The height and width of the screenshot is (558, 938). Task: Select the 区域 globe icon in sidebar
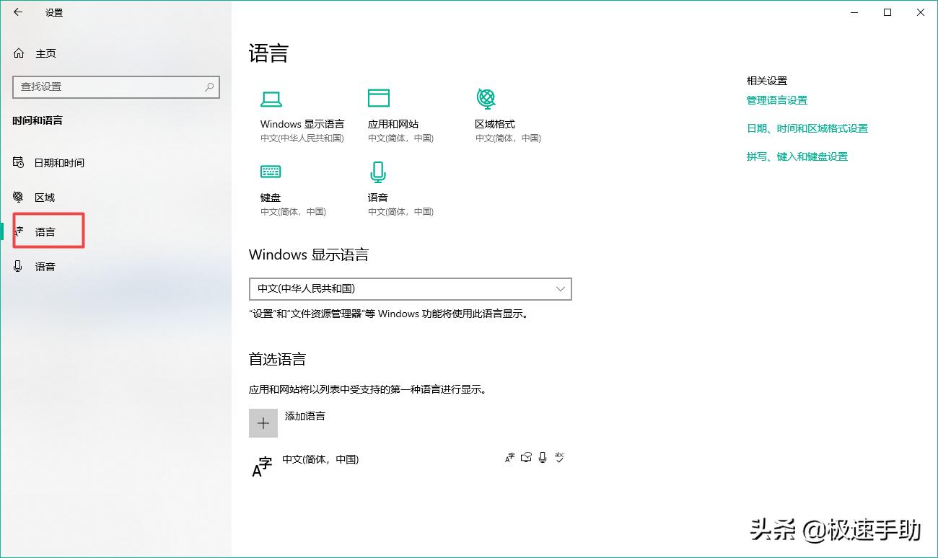coord(18,197)
